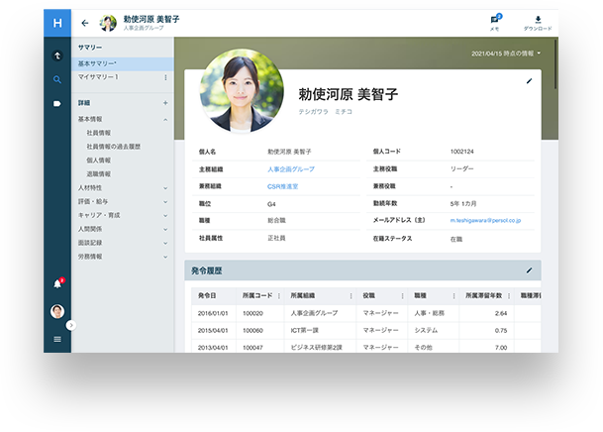The height and width of the screenshot is (432, 603).
Task: Expand the 人間関係 section
Action: click(x=165, y=229)
